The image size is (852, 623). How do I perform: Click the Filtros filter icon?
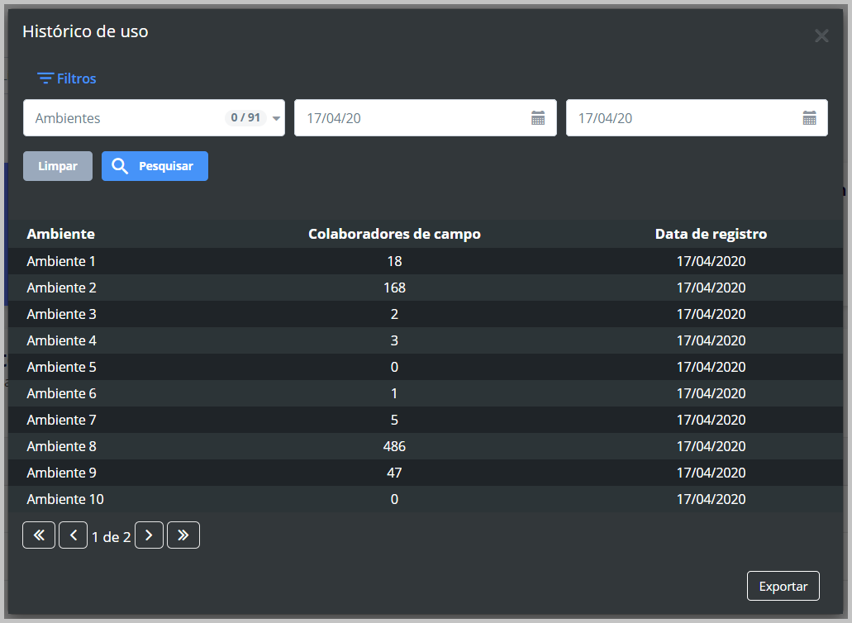coord(45,78)
